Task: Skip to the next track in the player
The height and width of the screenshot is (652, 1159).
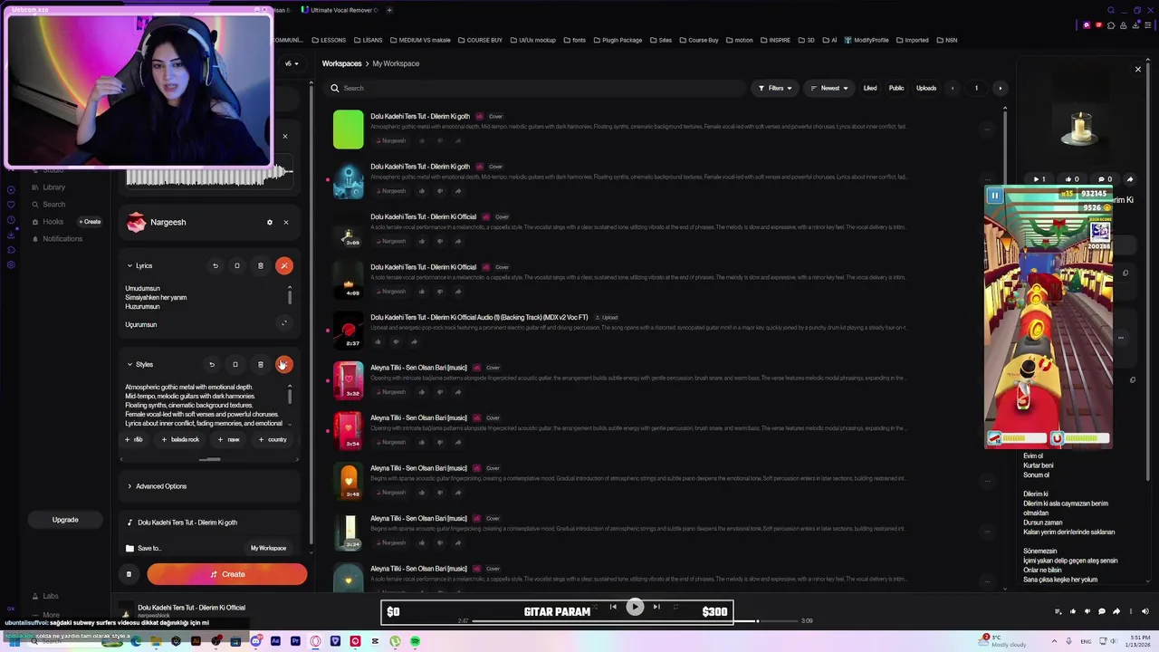Action: click(656, 607)
